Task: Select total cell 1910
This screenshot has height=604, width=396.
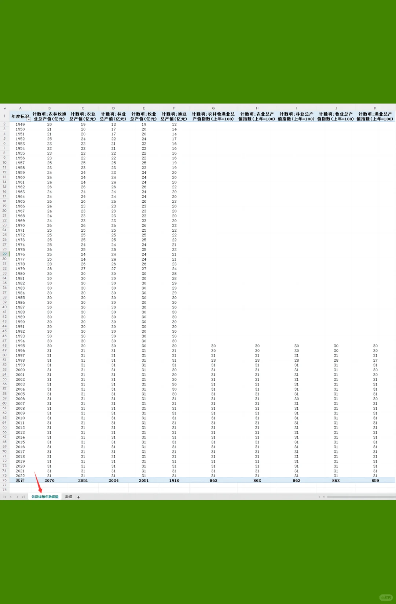Action: [174, 480]
